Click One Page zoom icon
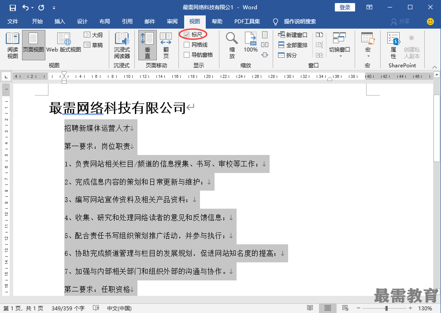Screen dimensions: 441x313 [x=265, y=35]
